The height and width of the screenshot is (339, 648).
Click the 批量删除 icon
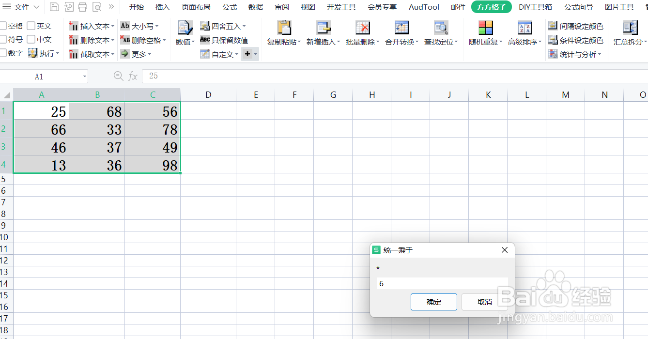point(363,28)
